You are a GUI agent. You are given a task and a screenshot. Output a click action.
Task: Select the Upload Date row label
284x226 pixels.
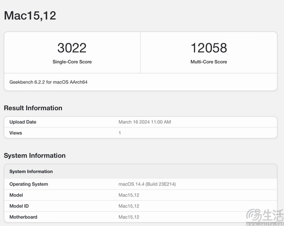point(23,122)
